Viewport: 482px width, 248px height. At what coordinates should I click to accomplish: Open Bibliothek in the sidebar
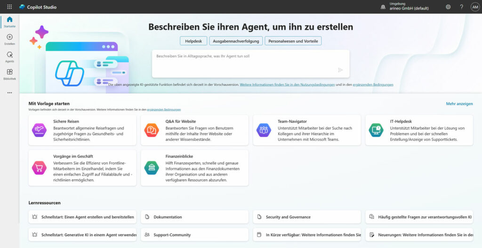pos(9,74)
